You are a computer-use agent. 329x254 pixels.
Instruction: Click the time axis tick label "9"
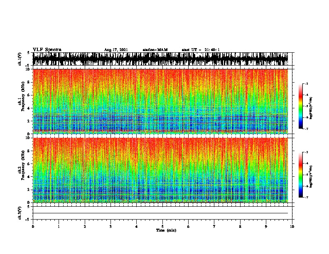coord(266,227)
